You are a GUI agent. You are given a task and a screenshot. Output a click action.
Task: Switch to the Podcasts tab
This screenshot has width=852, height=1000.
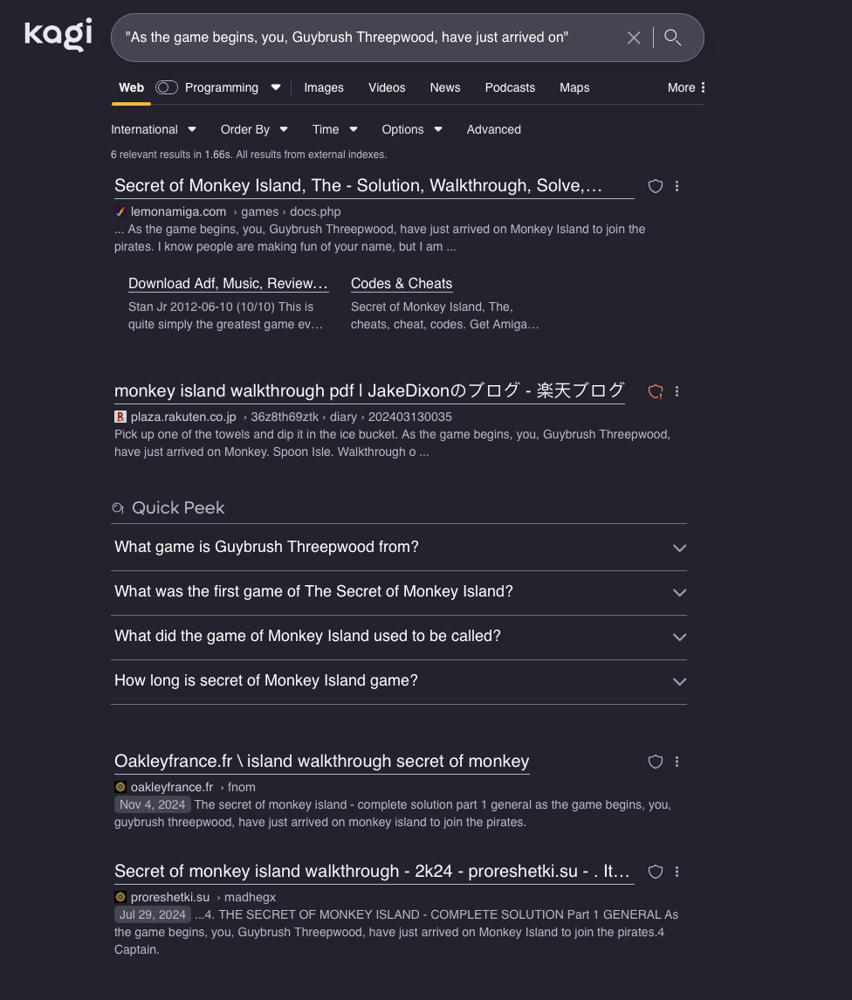point(510,87)
